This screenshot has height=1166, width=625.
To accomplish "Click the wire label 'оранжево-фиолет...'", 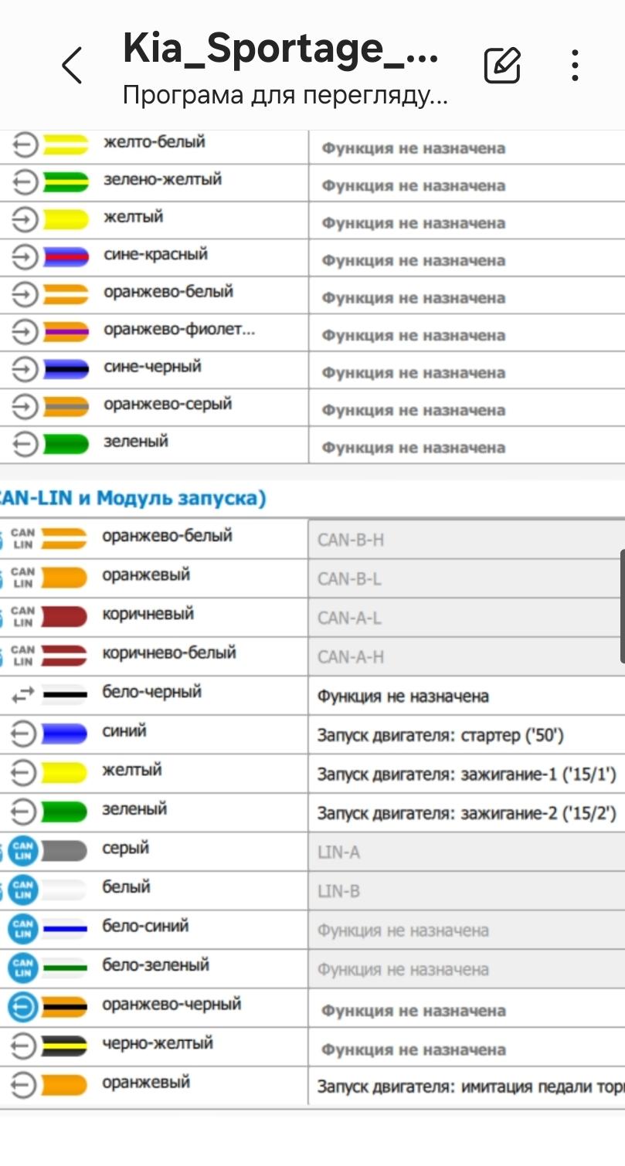I will tap(179, 330).
